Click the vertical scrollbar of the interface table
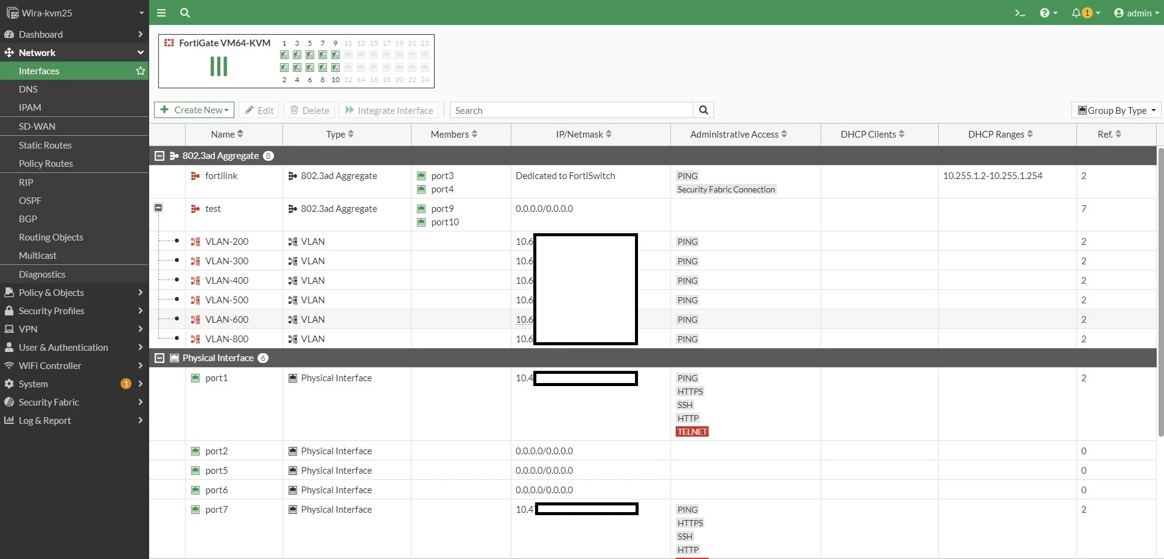Screen dimensions: 1164x559 click(x=1160, y=292)
